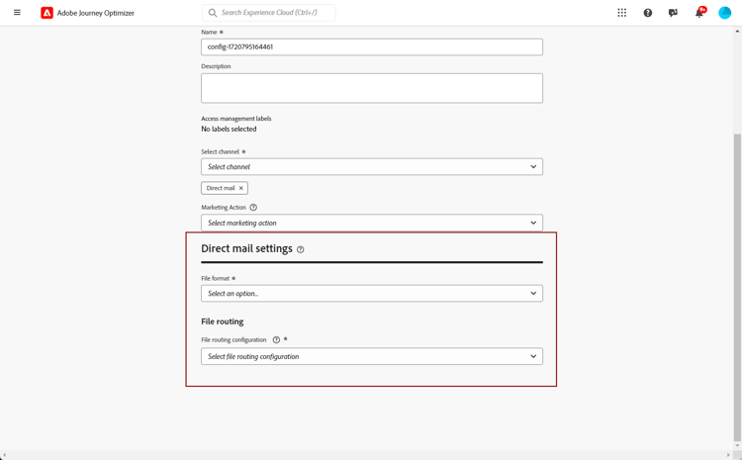This screenshot has height=460, width=742.
Task: Click the Adobe Journey Optimizer logo
Action: [46, 13]
